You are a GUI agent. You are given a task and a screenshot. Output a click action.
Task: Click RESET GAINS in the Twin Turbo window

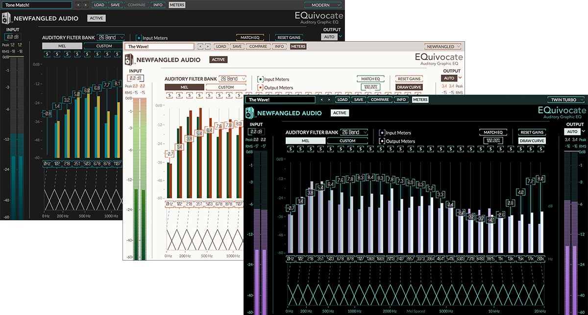point(532,132)
